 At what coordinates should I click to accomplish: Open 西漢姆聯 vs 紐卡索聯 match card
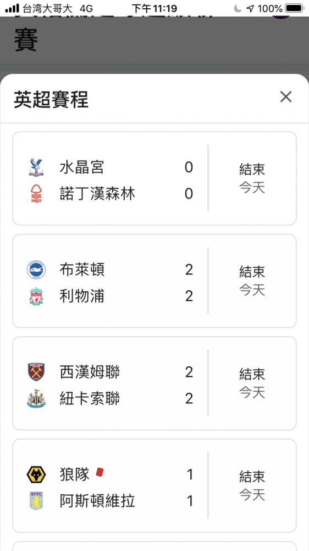[x=154, y=383]
